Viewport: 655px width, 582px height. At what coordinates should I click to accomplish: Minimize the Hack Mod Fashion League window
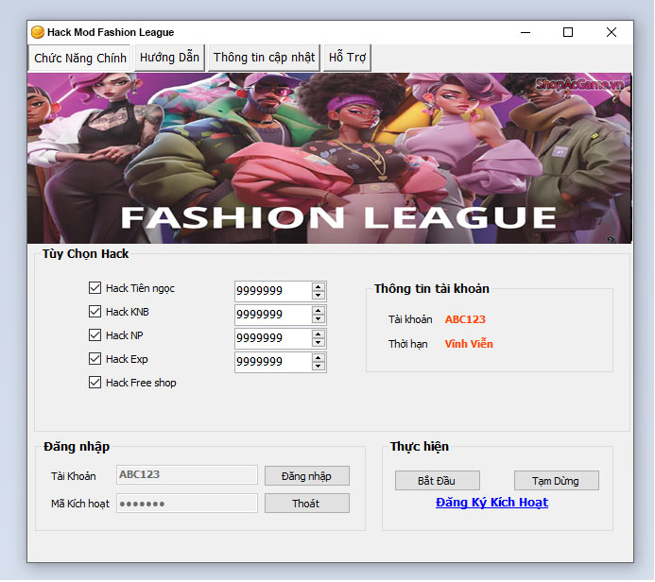tap(526, 32)
